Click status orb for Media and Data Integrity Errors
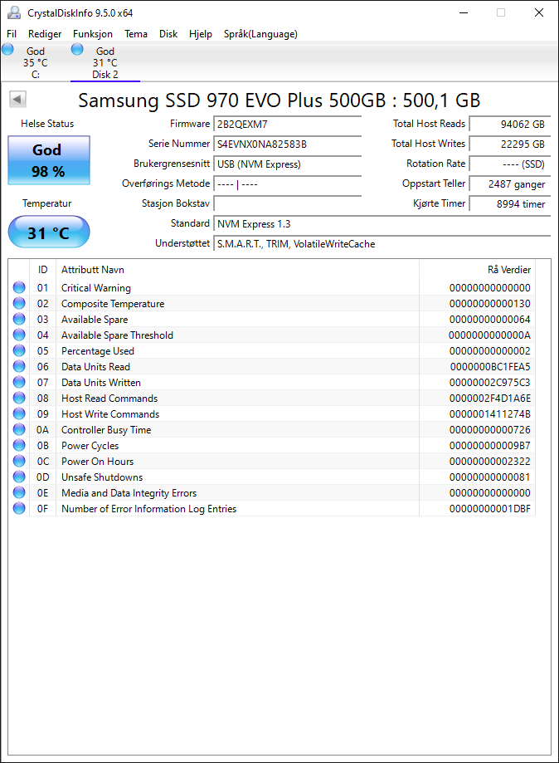This screenshot has height=763, width=559. 19,492
